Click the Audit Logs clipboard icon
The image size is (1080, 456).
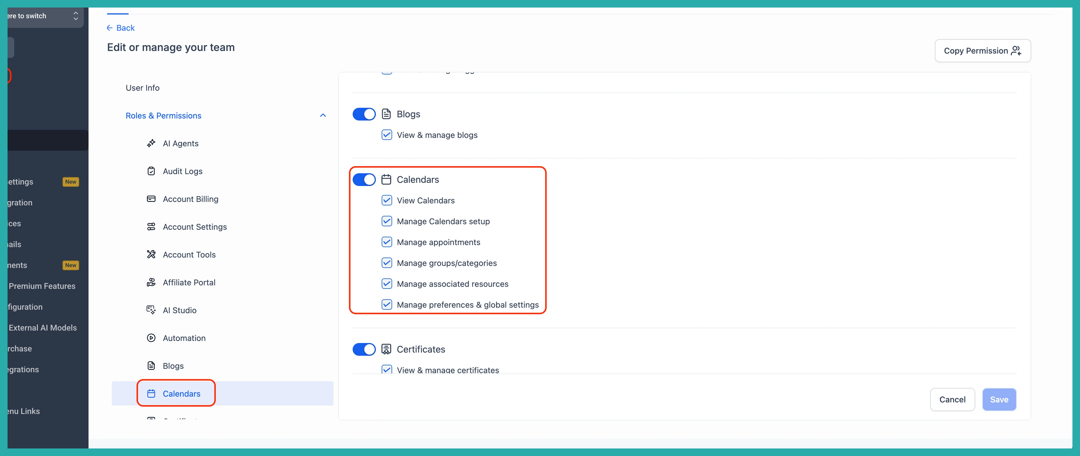click(x=151, y=171)
